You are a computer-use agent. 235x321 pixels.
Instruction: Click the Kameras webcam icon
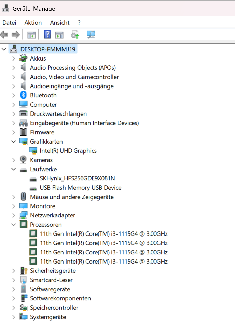[x=23, y=160]
